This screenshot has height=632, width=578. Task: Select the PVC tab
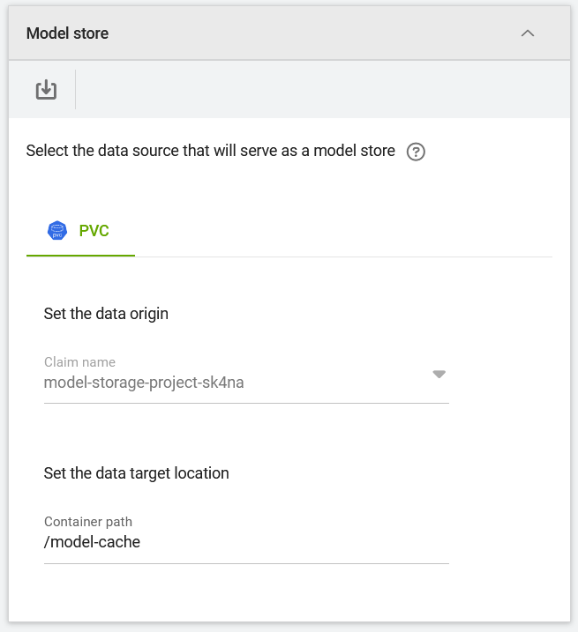point(80,231)
